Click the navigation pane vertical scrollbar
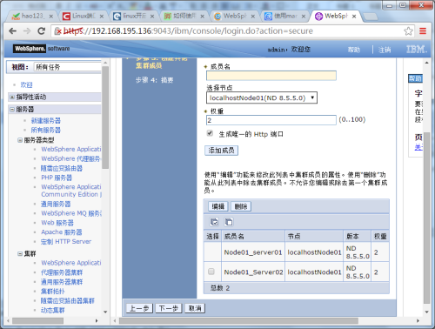Screen dimensions: 435x329 click(x=105, y=117)
